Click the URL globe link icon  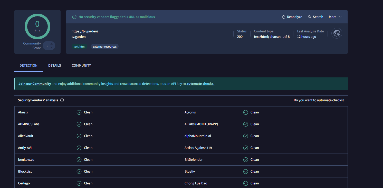pos(337,33)
